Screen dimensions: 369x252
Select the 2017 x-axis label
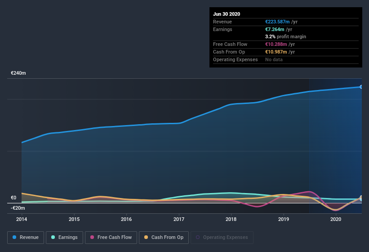pos(179,219)
